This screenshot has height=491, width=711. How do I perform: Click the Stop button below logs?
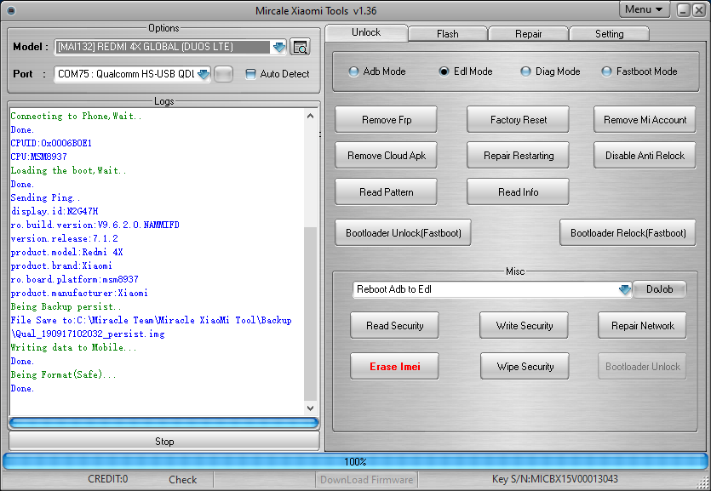click(x=164, y=441)
